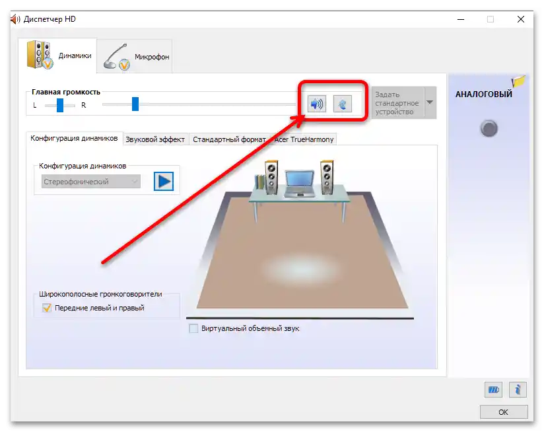The width and height of the screenshot is (544, 432).
Task: Mute speakers with the volume icon button
Action: point(317,104)
